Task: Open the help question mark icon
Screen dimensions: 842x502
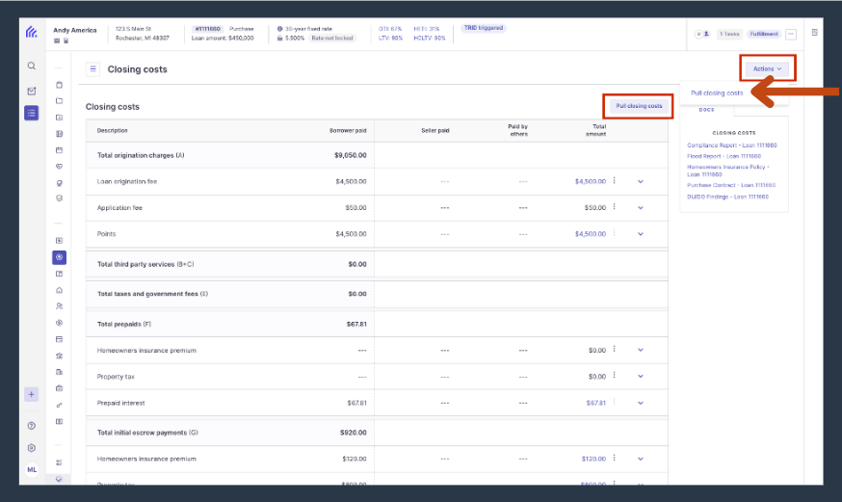Action: coord(32,426)
